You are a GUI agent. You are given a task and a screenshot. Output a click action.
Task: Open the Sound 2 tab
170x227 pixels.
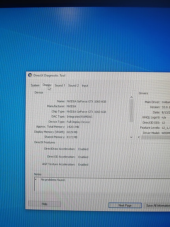pos(73,86)
